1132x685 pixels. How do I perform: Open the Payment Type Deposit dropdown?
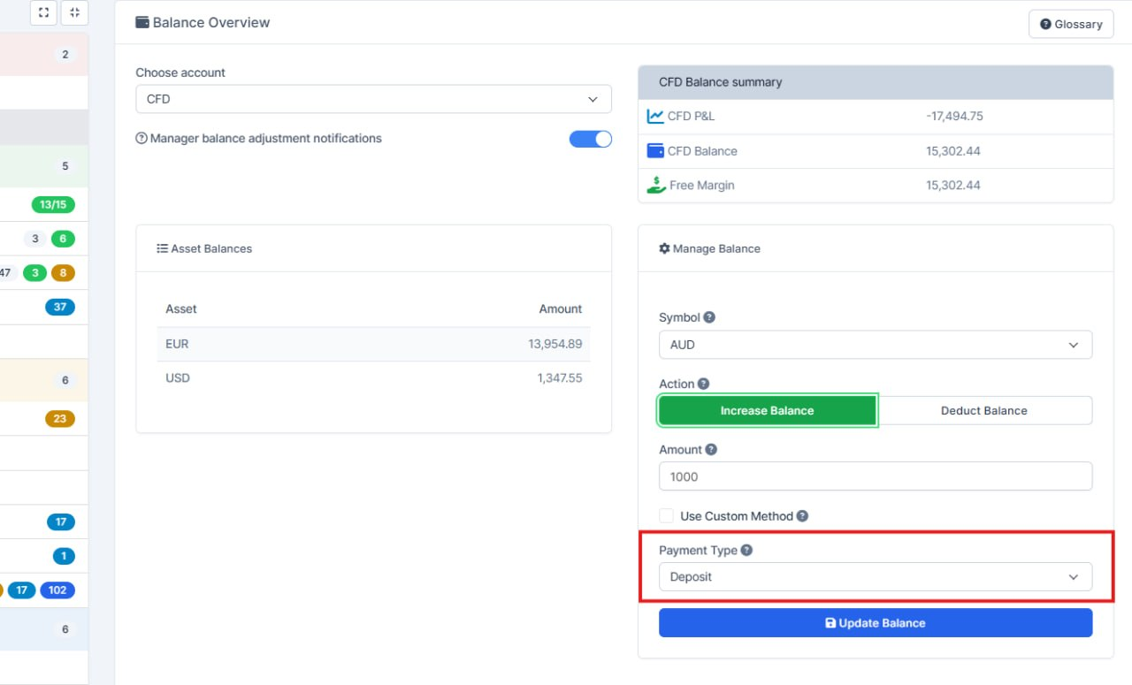point(876,577)
